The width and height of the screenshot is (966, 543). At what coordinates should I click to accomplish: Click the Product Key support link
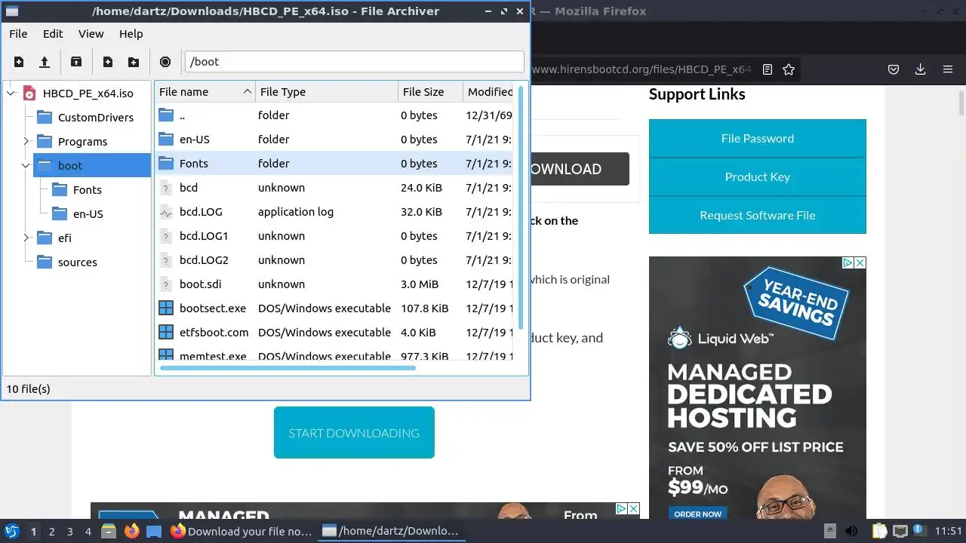758,176
